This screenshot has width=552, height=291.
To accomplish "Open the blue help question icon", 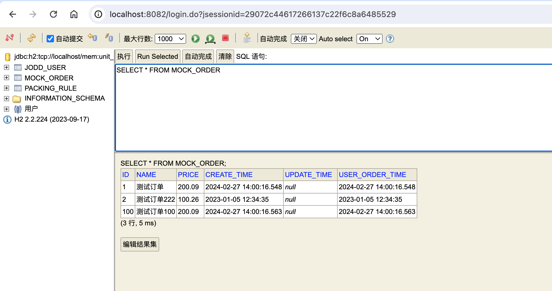I will [x=390, y=39].
